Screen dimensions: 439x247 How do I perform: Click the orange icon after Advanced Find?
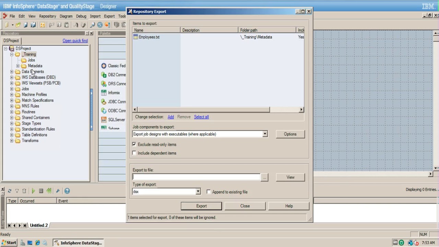coord(107,25)
